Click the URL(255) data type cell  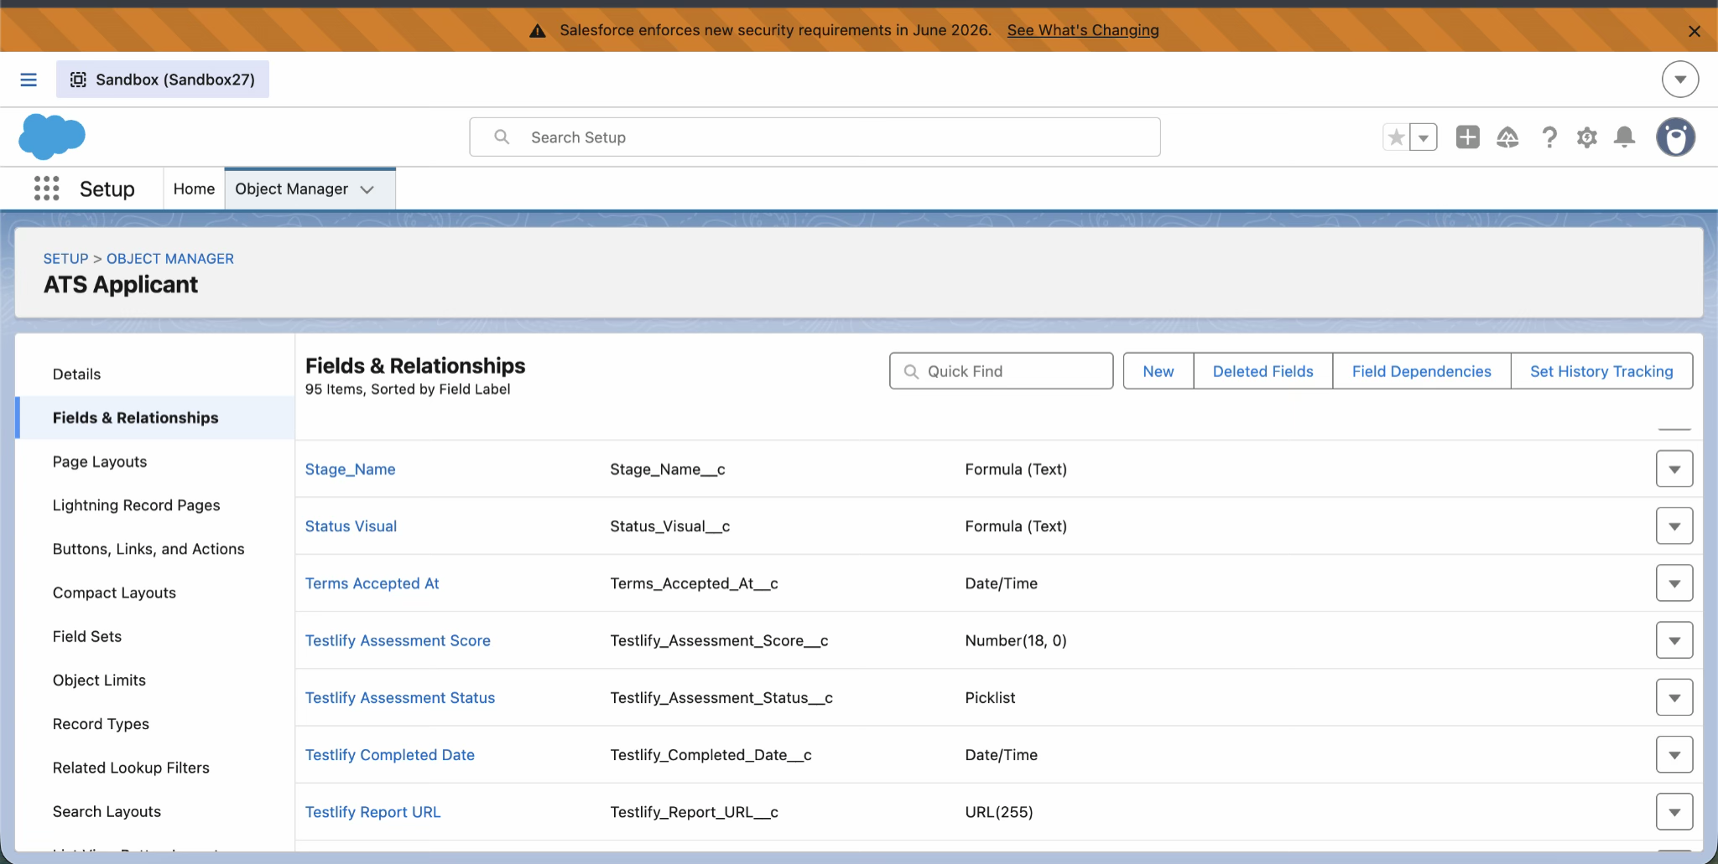(999, 811)
